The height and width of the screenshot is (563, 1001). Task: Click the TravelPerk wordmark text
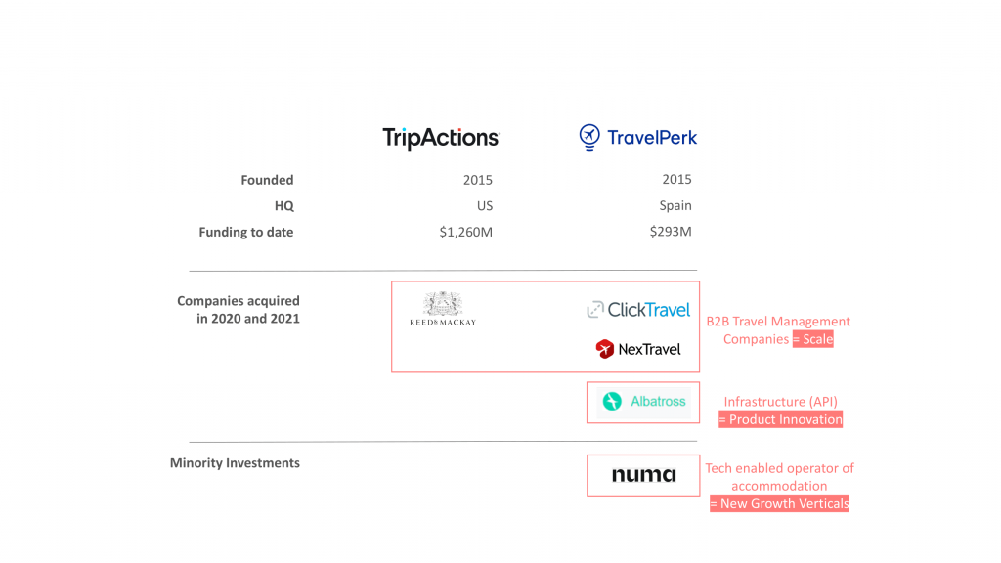tap(652, 138)
